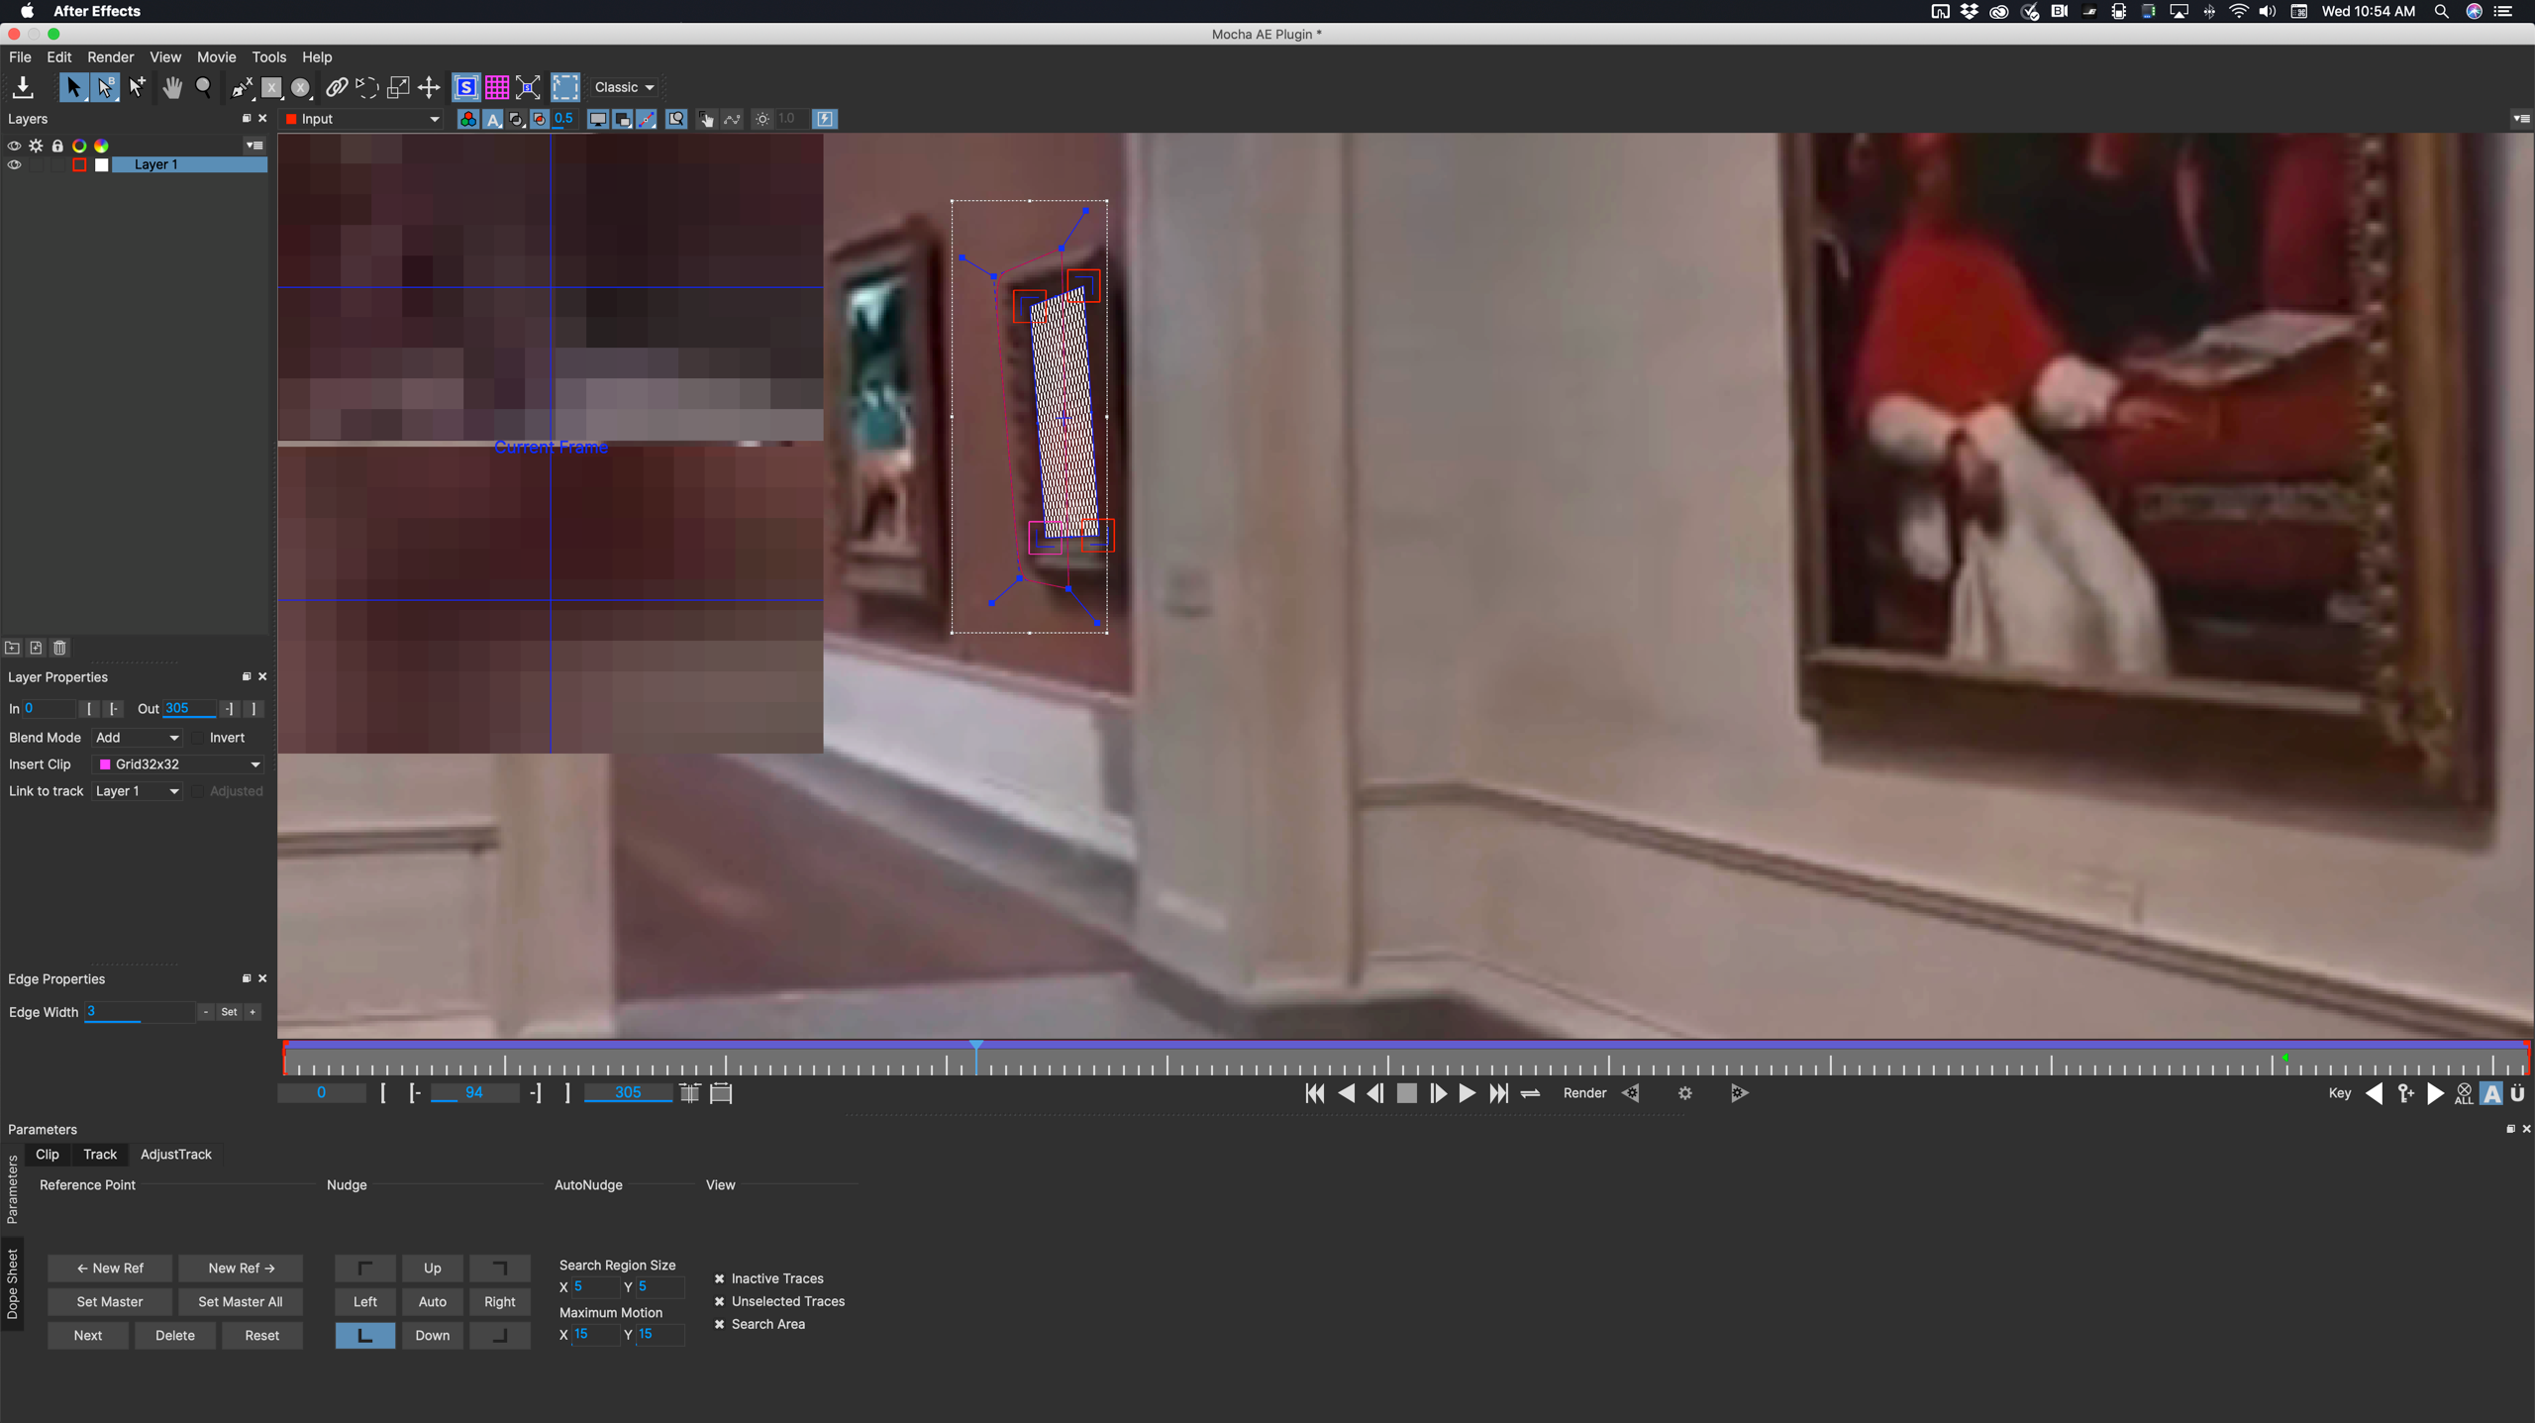Toggle the Adjusted checkbox next to Link to track
2535x1423 pixels.
[x=199, y=791]
